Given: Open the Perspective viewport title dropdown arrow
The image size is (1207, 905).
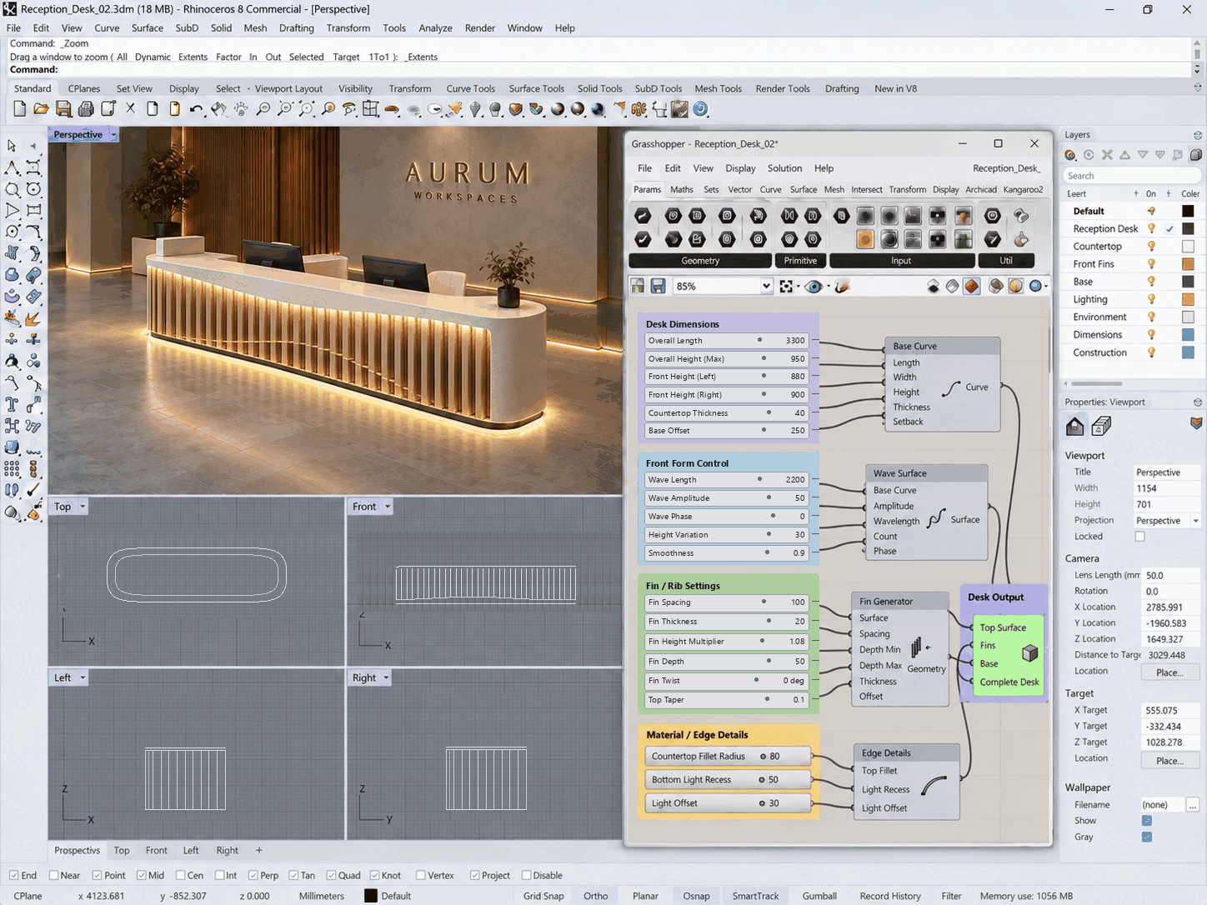Looking at the screenshot, I should [113, 134].
